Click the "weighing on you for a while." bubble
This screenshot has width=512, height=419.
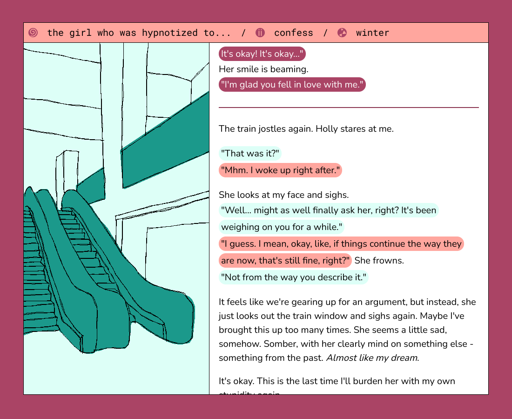282,227
